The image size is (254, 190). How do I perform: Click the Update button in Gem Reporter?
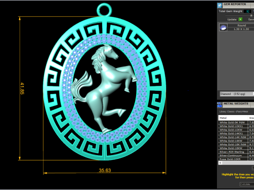232,20
